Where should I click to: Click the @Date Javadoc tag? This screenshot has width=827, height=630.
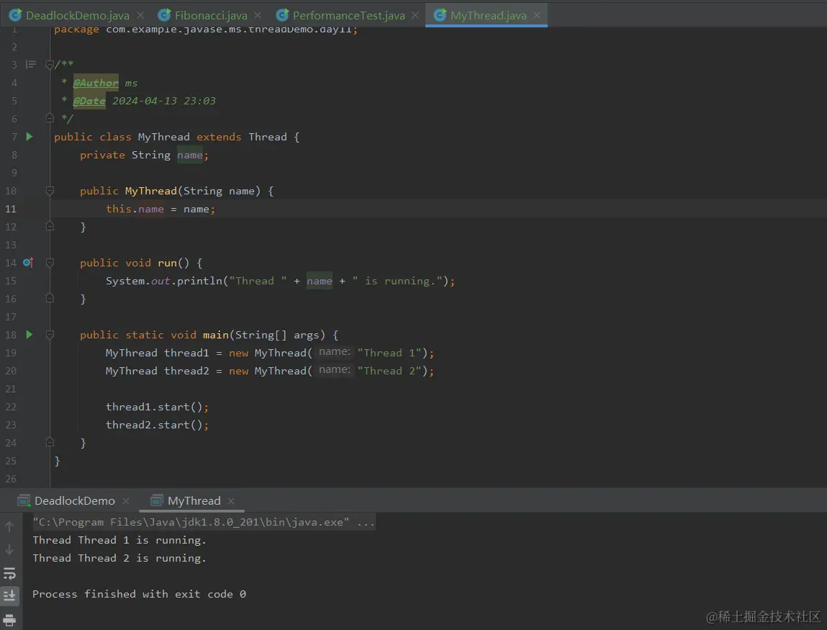pyautogui.click(x=89, y=101)
